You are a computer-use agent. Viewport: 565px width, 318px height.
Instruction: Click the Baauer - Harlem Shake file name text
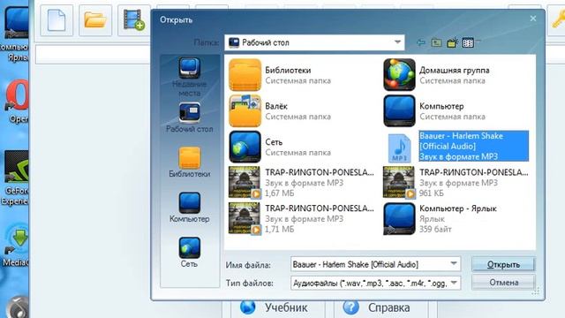461,141
